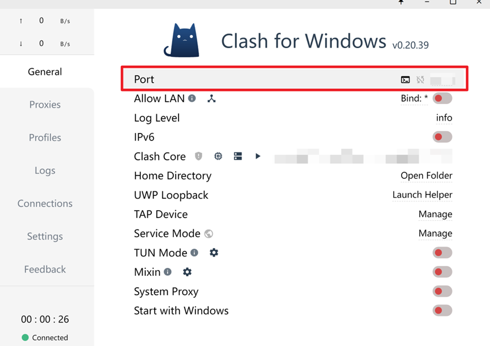Screen dimensions: 490x346
Task: Click the play arrow next to Clash Core
Action: (258, 156)
